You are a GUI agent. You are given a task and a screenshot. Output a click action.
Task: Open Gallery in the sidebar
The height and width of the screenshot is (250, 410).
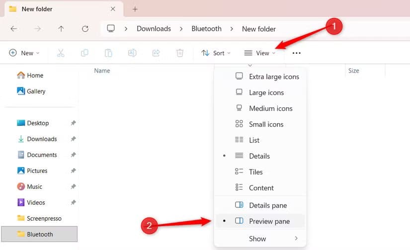[31, 91]
